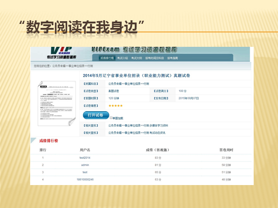Image resolution: width=278 pixels, height=208 pixels.
Task: Open the 考试介绍 tab
Action: (123, 58)
